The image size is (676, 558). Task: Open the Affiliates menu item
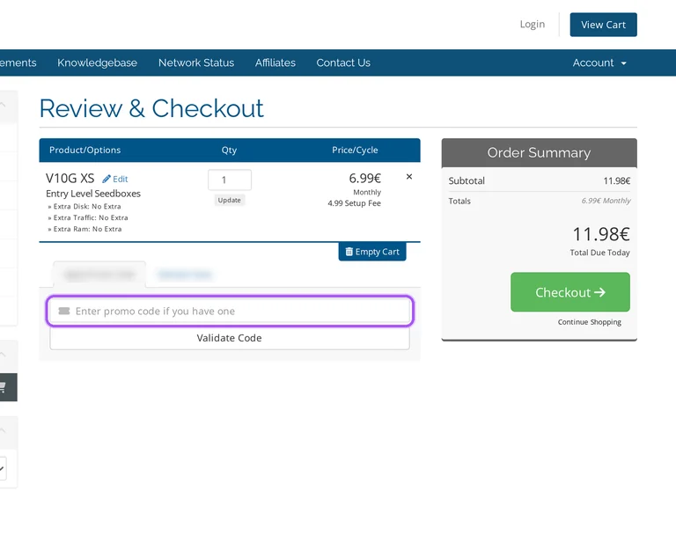click(x=275, y=63)
